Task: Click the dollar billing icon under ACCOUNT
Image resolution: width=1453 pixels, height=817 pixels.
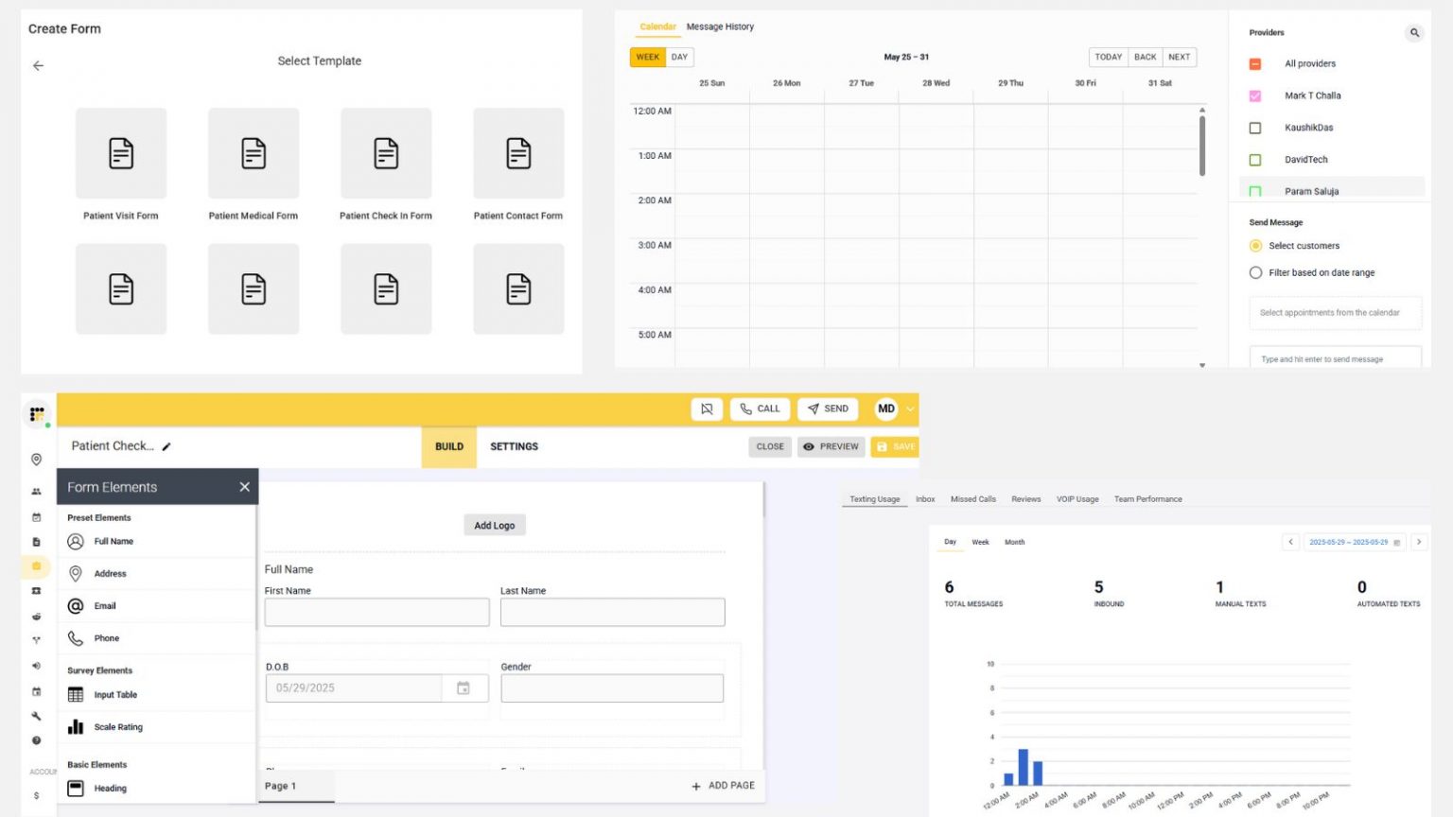Action: pos(36,795)
